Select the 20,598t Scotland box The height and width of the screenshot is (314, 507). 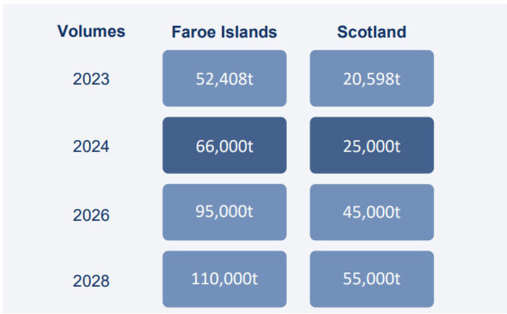click(372, 78)
